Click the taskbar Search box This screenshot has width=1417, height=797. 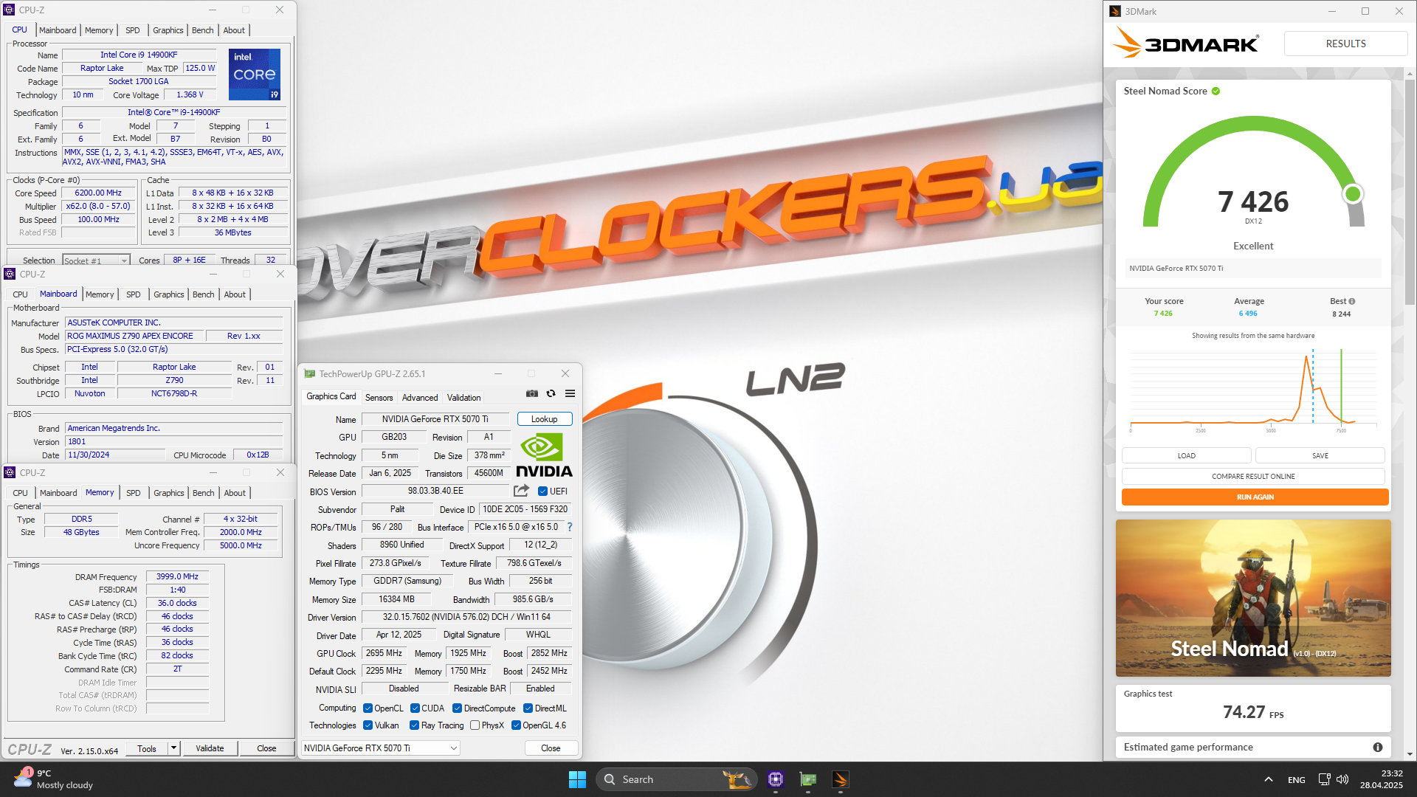tap(676, 779)
